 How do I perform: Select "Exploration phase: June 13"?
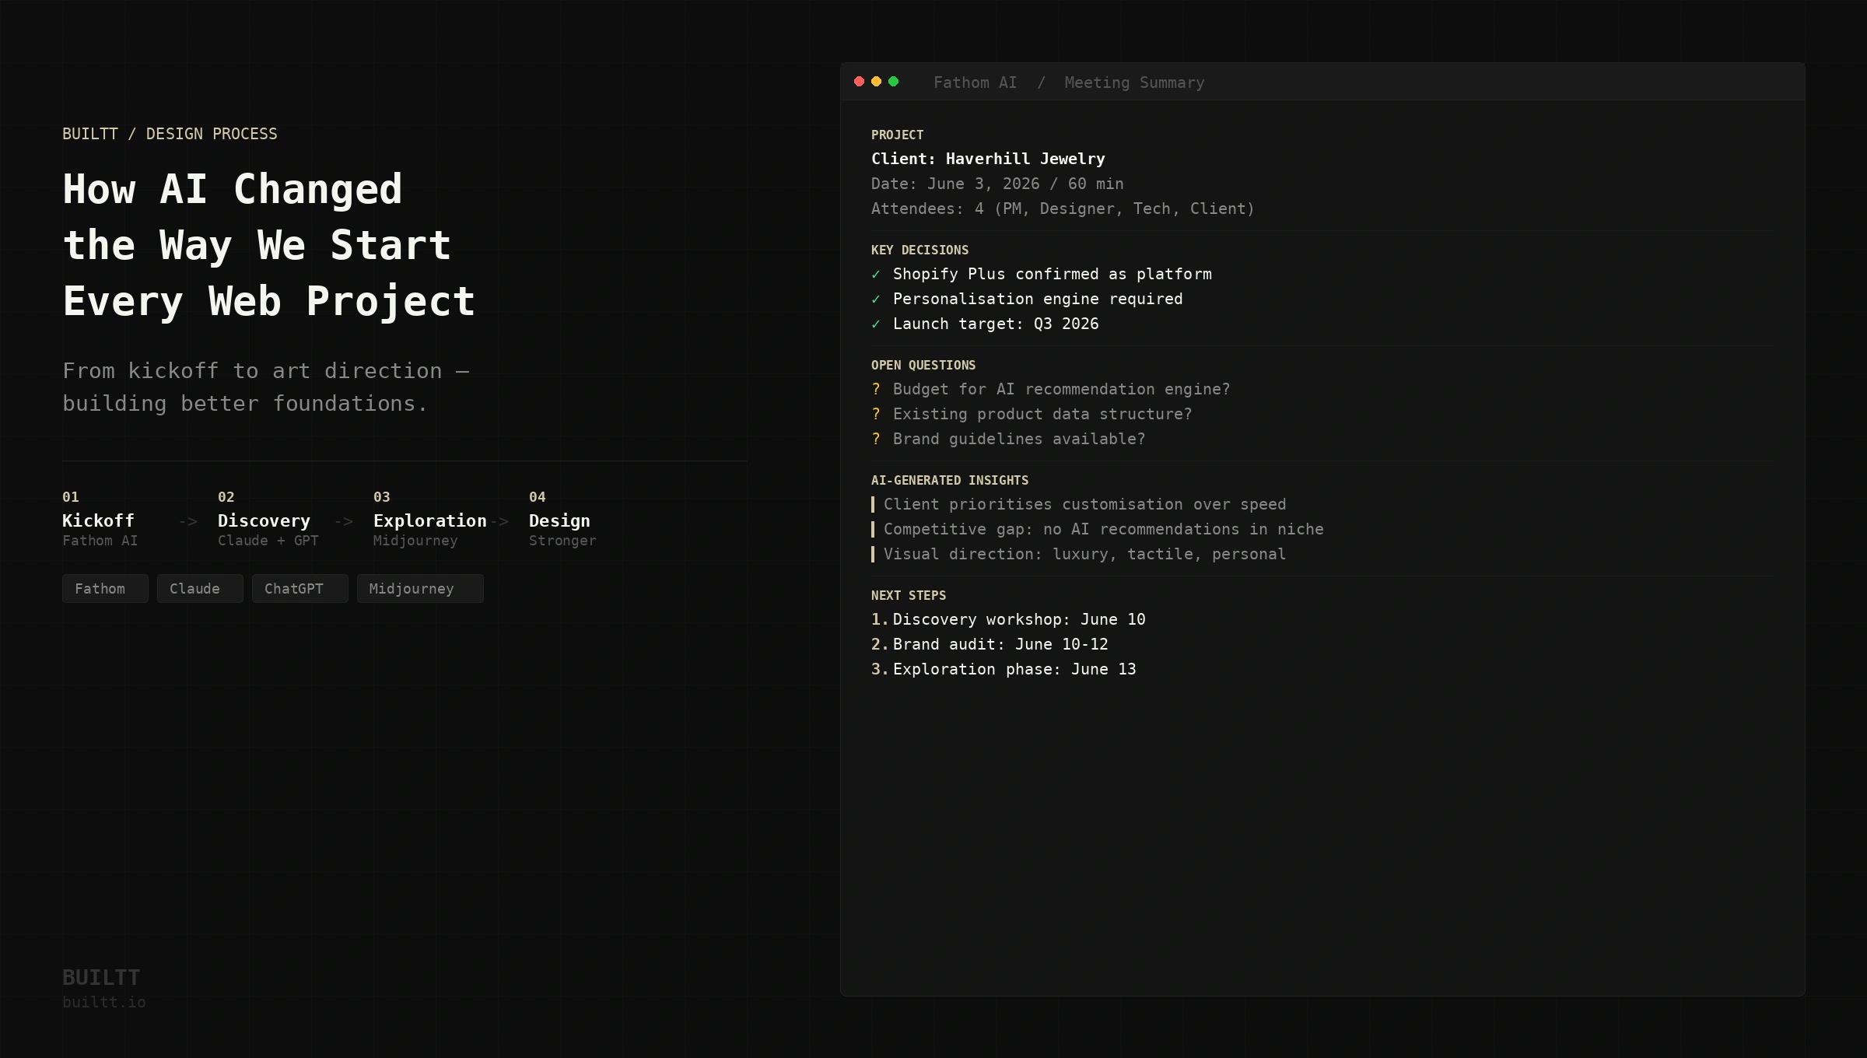click(x=1014, y=669)
